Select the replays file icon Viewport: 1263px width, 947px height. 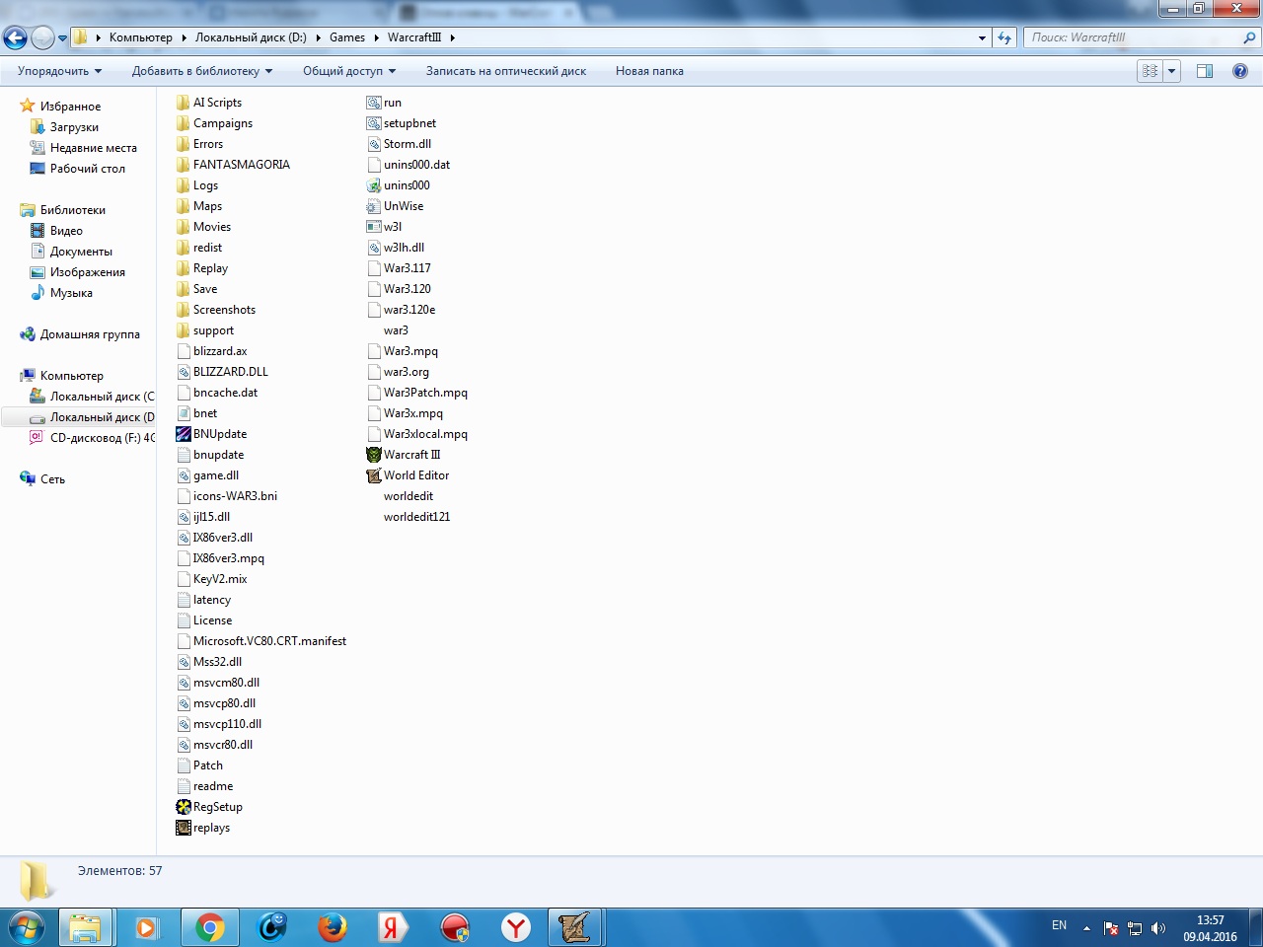click(x=184, y=828)
